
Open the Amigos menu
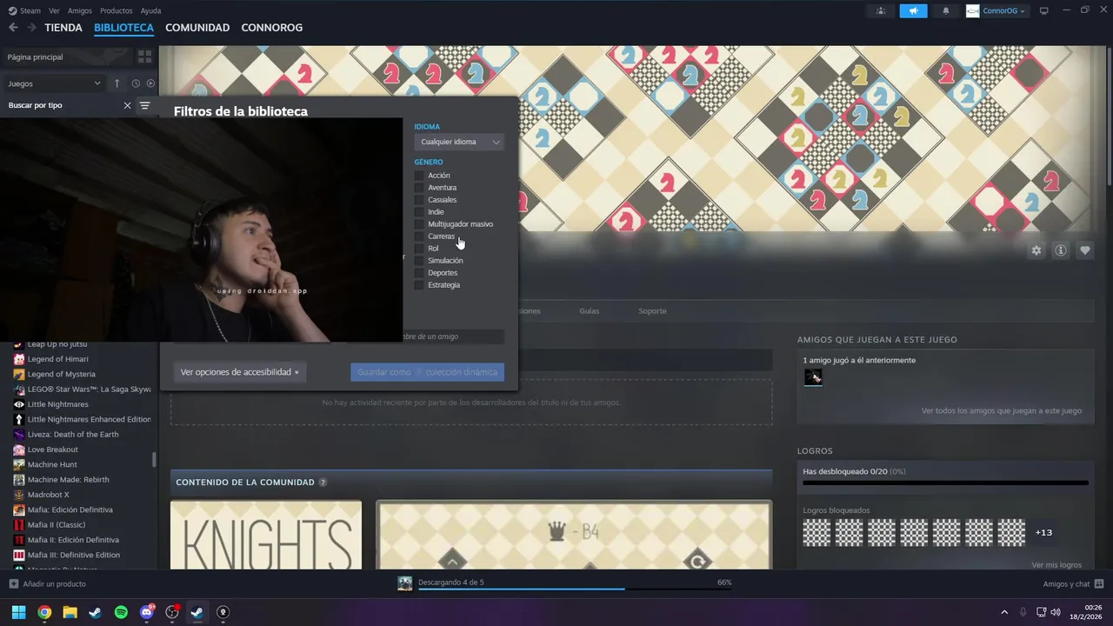(x=80, y=11)
